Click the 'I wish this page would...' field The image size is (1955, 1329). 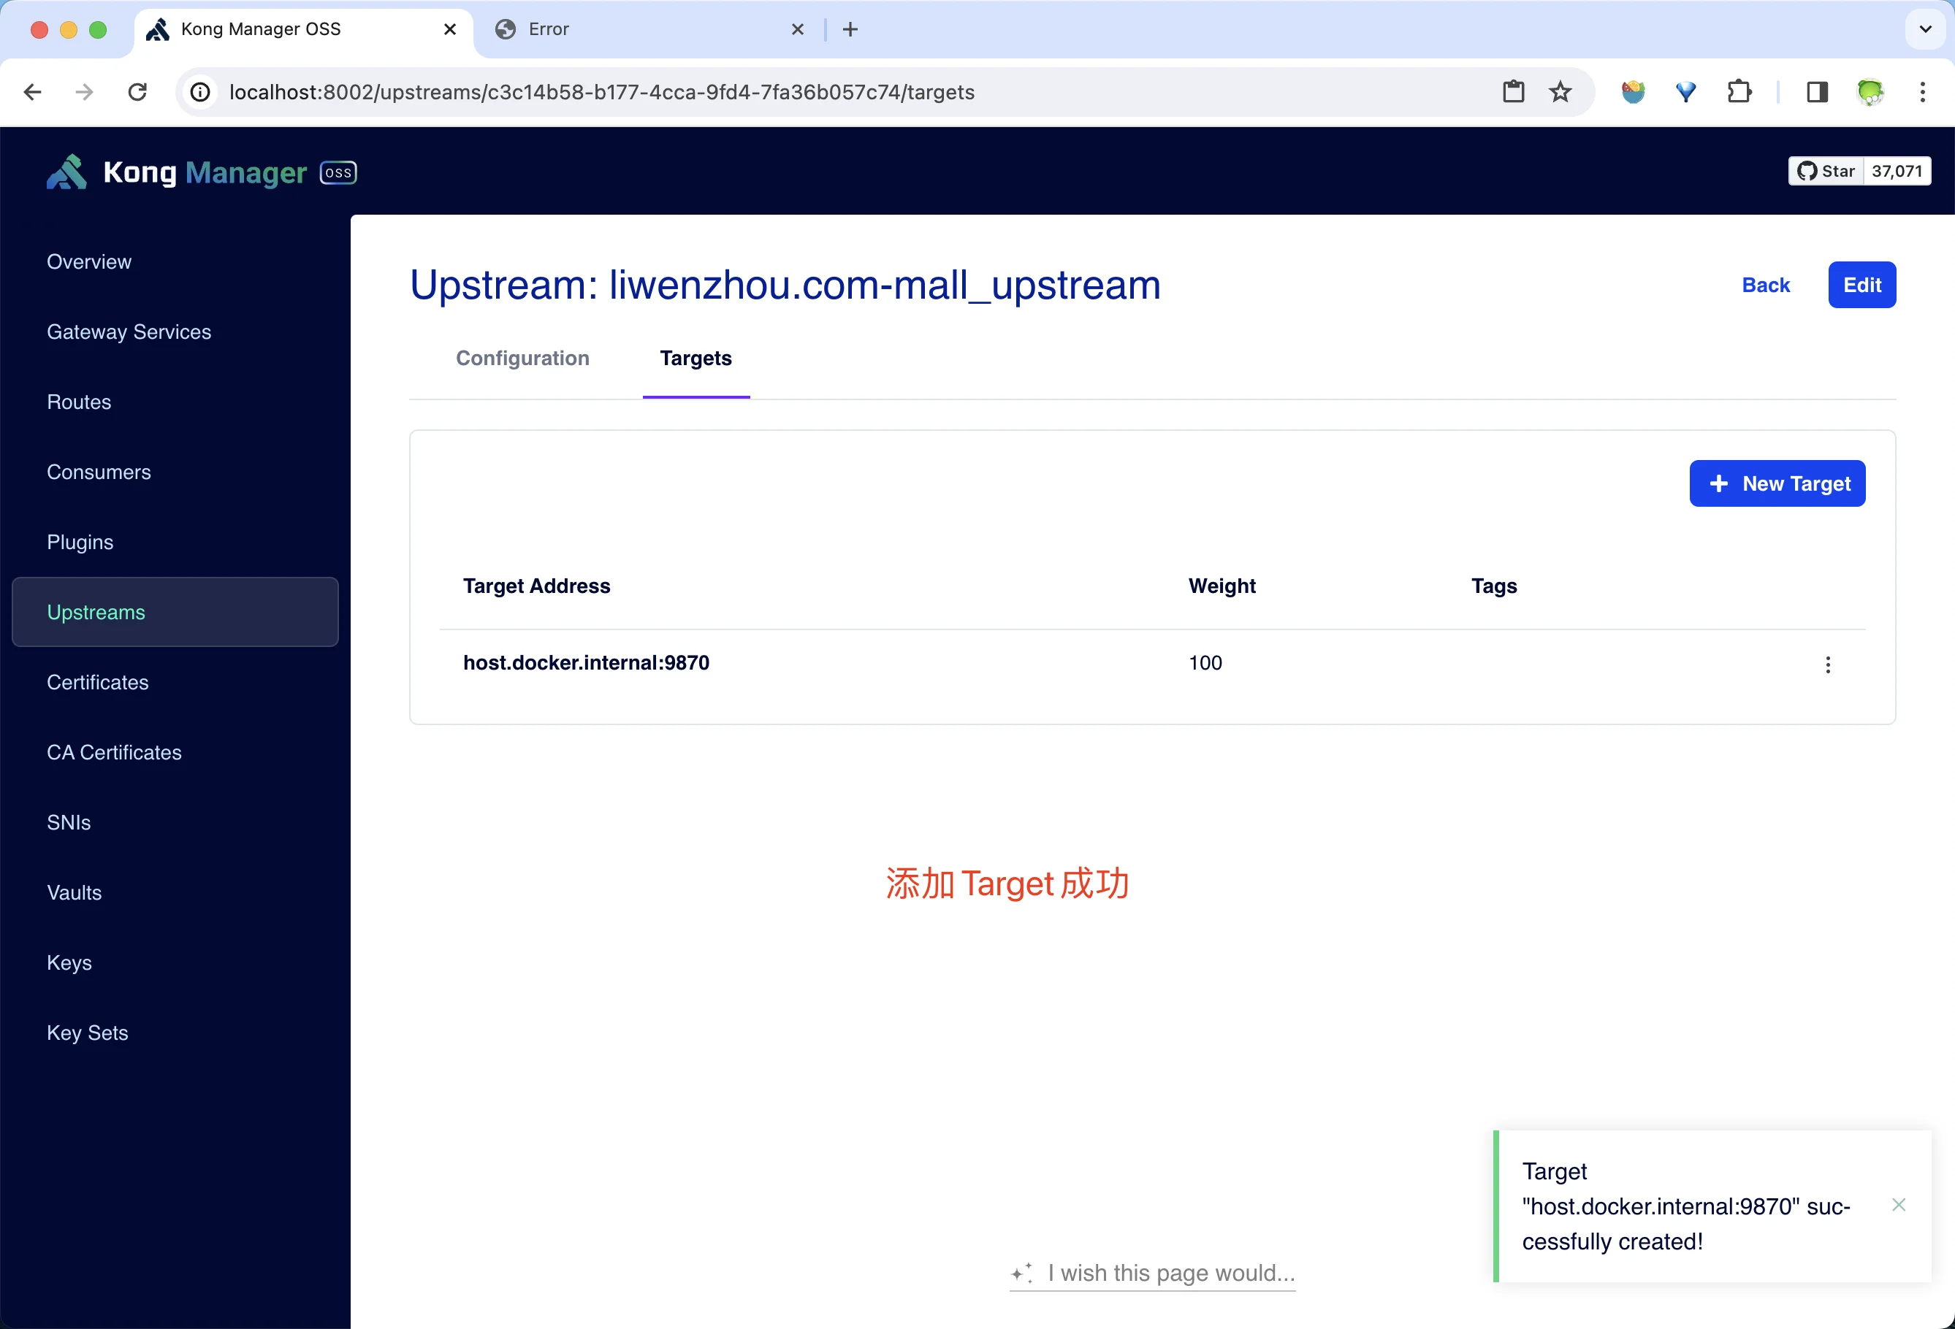click(1170, 1273)
